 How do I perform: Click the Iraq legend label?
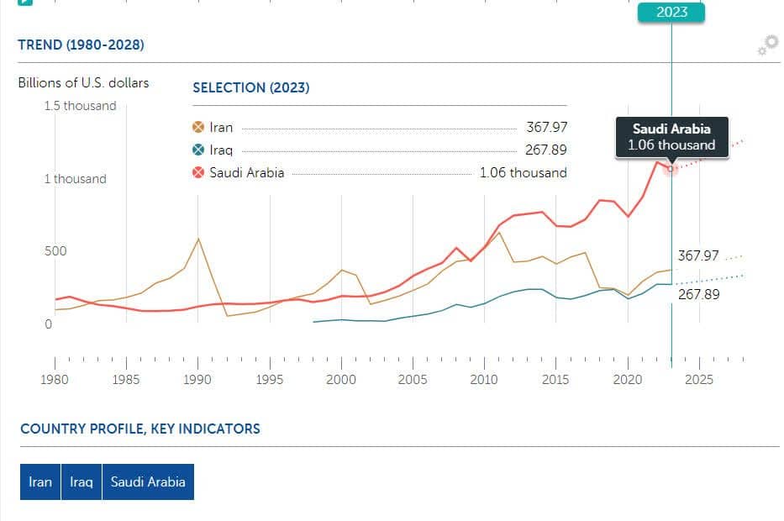coord(221,150)
